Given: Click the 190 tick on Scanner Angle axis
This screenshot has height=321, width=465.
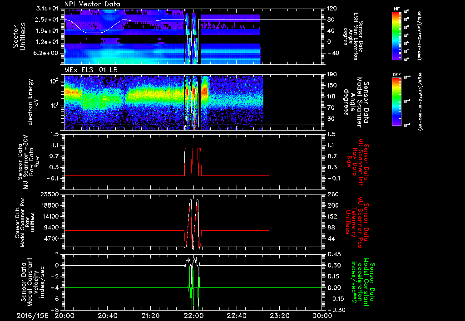Looking at the screenshot, I should coord(331,75).
